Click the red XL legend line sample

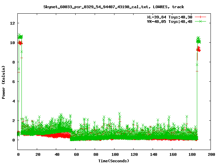point(200,17)
